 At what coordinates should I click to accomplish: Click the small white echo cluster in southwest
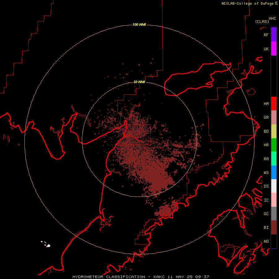(46, 244)
